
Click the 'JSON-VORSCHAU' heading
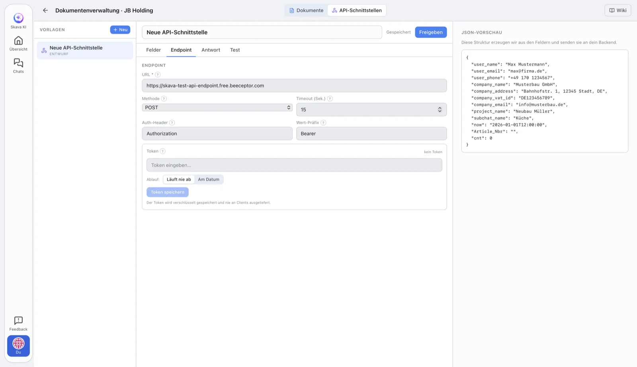pyautogui.click(x=482, y=33)
